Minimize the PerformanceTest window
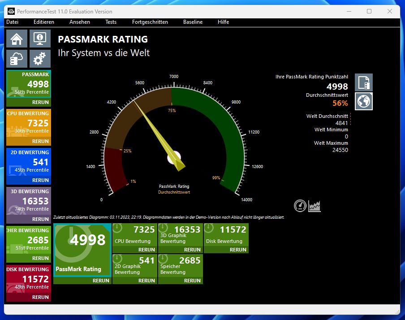The height and width of the screenshot is (320, 405). 349,11
